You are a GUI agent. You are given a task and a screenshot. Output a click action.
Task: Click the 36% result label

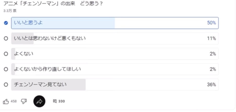(211, 85)
